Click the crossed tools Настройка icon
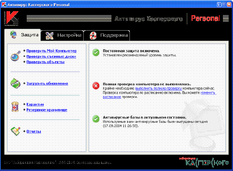Viewport: 233px width, 171px height. tap(49, 35)
